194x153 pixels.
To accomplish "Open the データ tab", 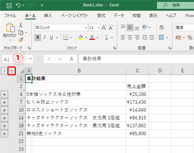I will point(119,16).
